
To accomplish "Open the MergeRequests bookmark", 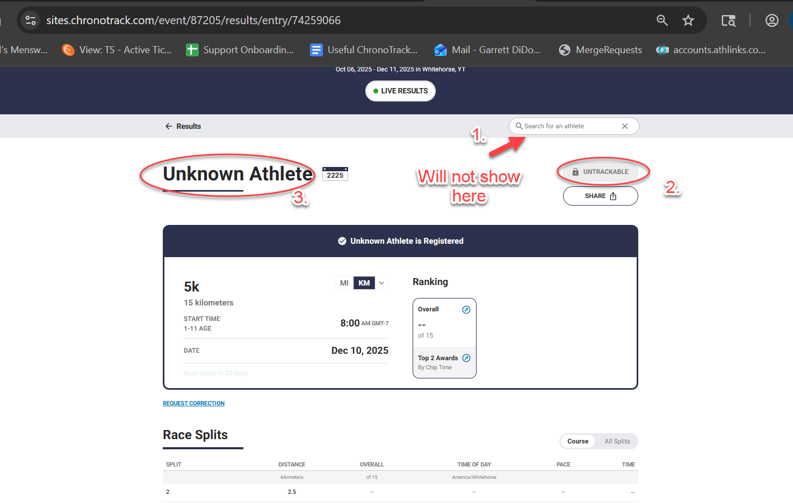I will pyautogui.click(x=601, y=50).
